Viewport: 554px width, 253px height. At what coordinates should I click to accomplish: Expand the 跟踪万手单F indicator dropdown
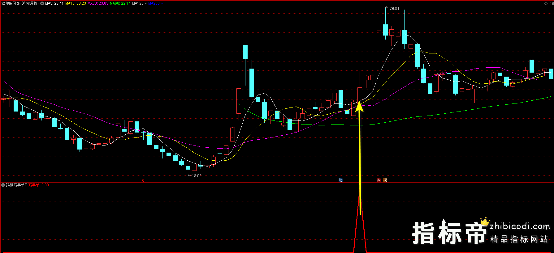point(3,185)
